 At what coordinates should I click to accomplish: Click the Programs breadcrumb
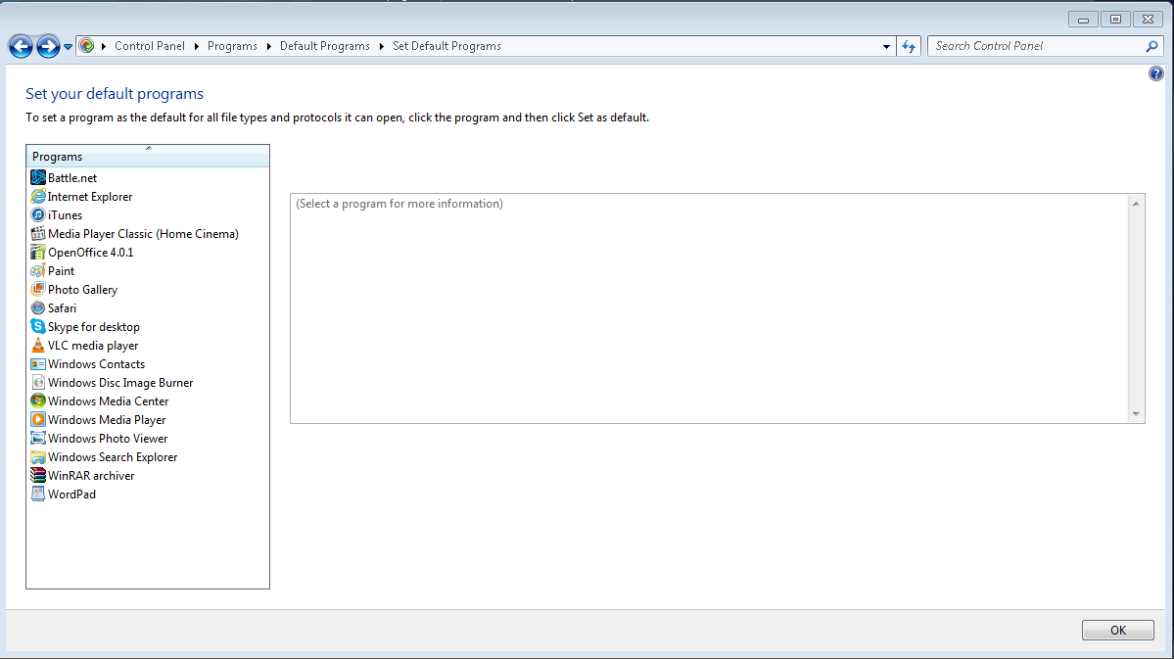[x=232, y=46]
